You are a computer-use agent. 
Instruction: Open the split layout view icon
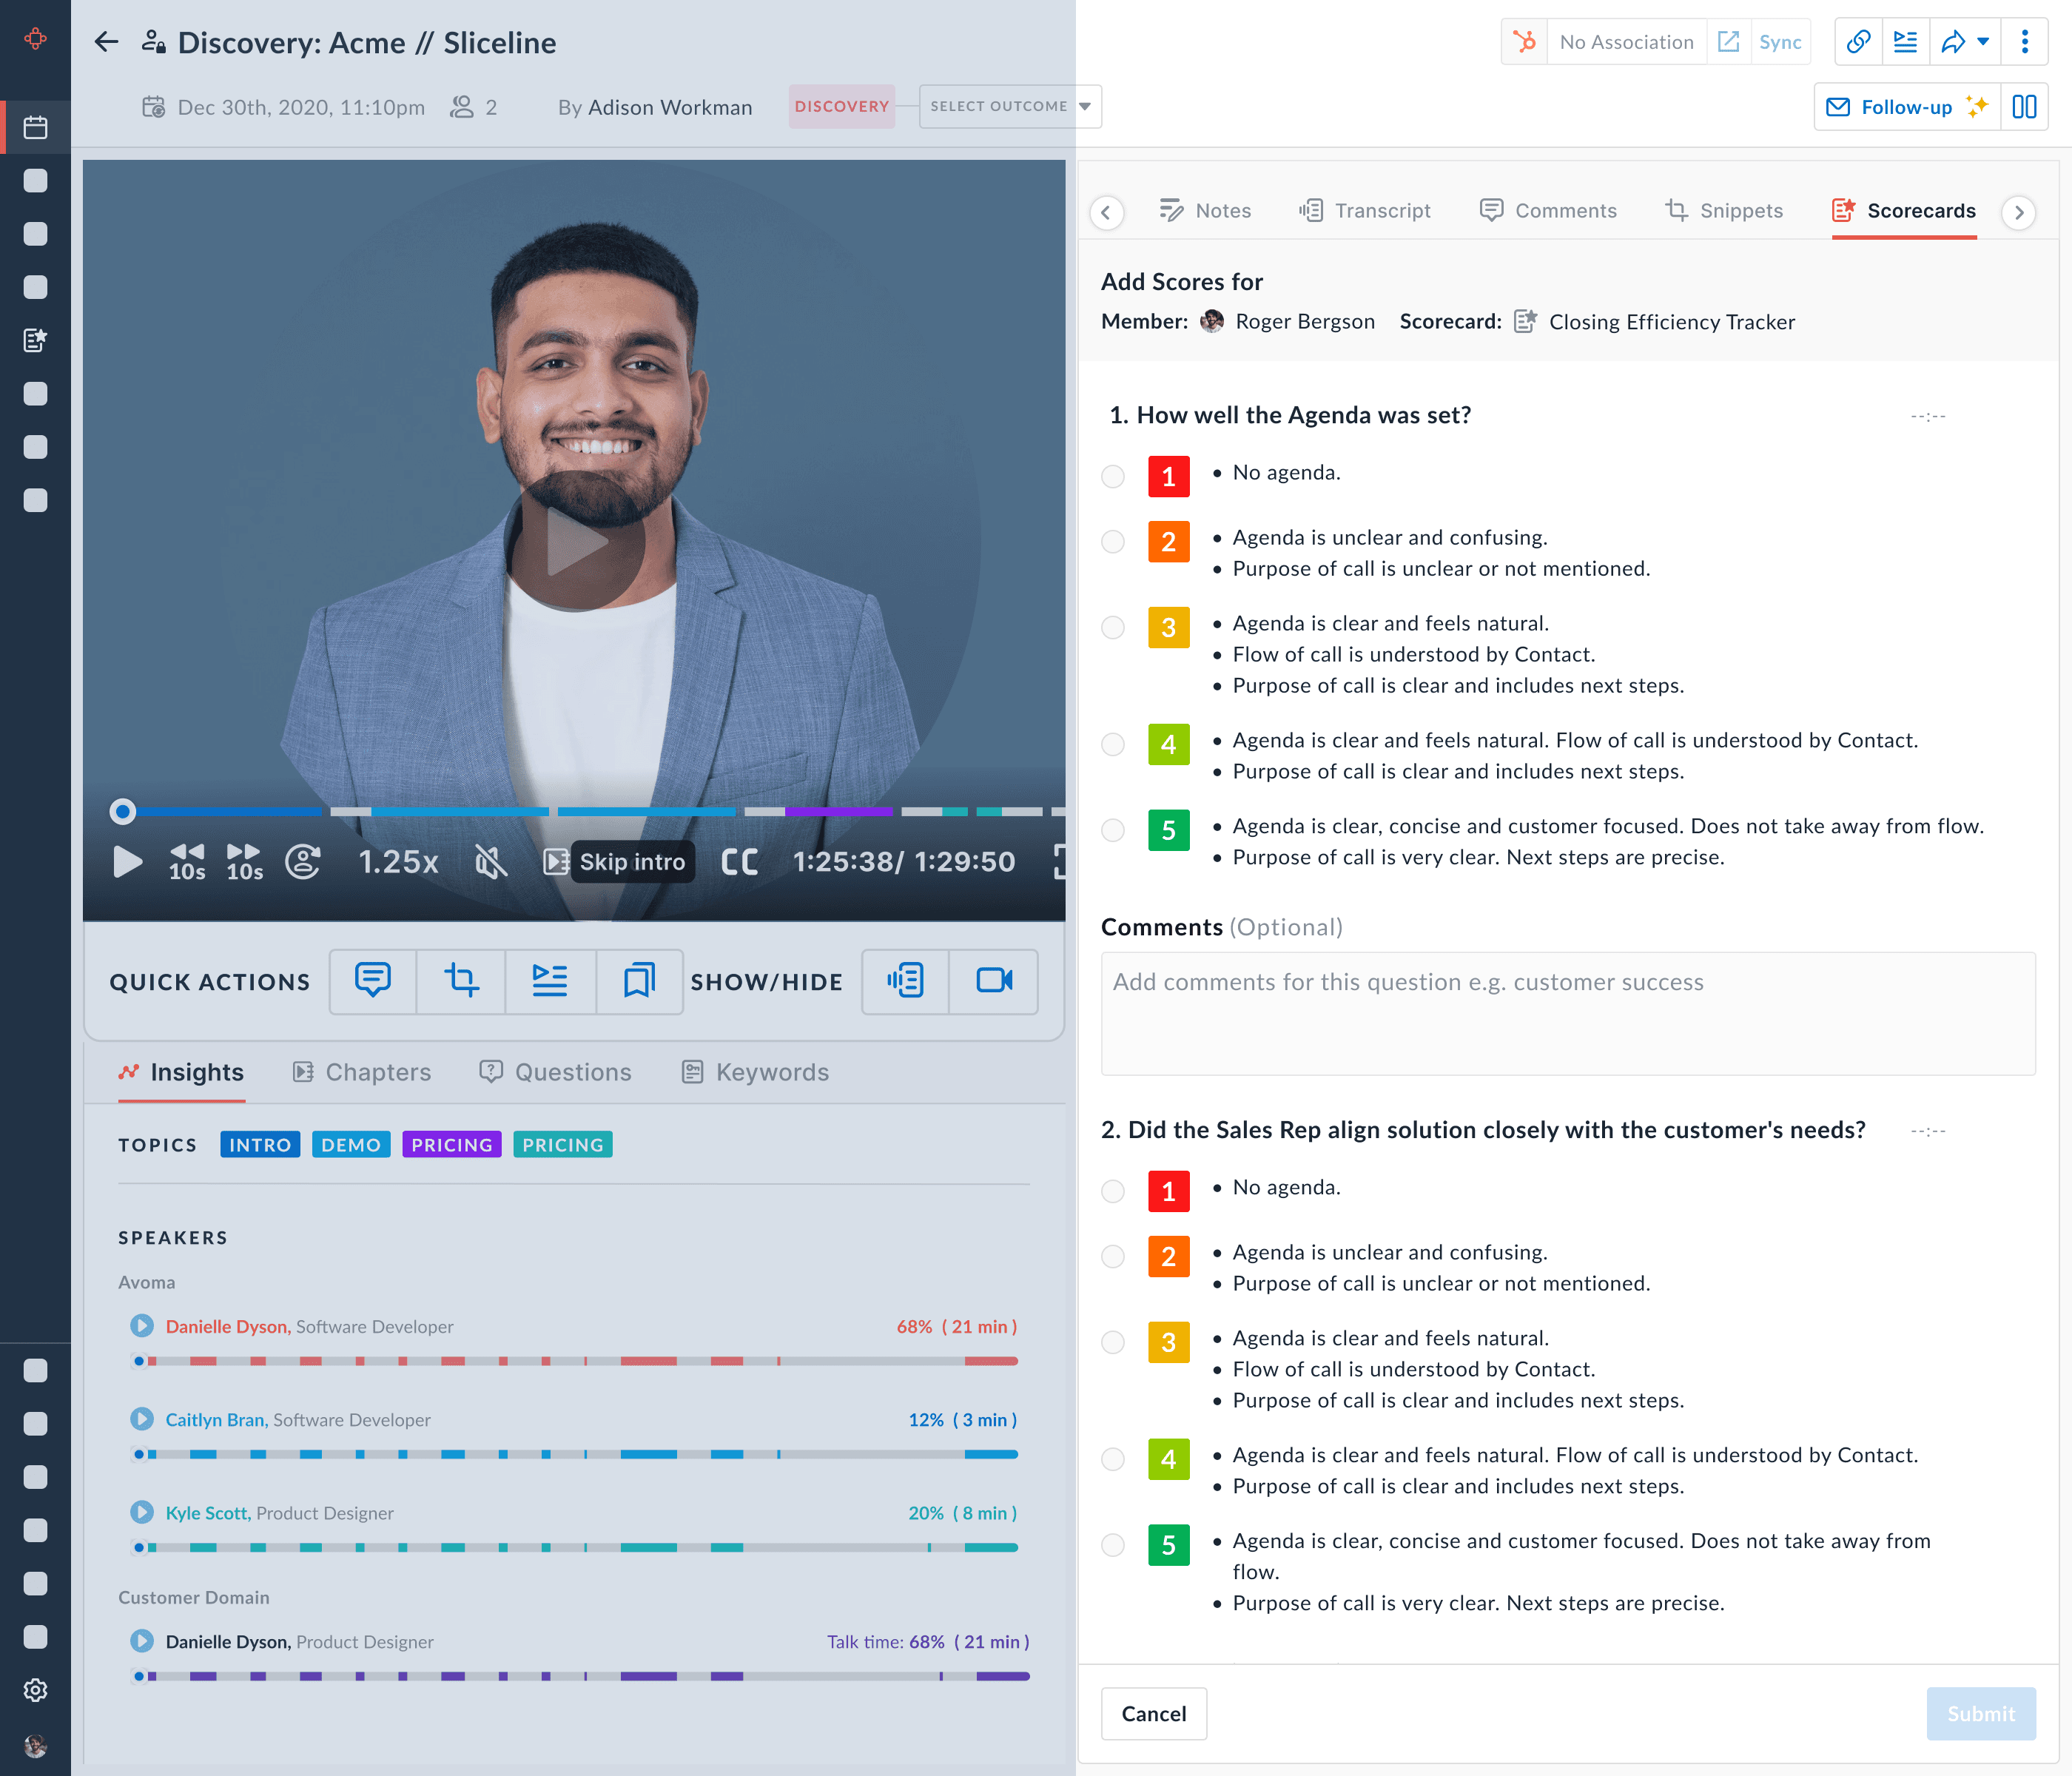2024,107
